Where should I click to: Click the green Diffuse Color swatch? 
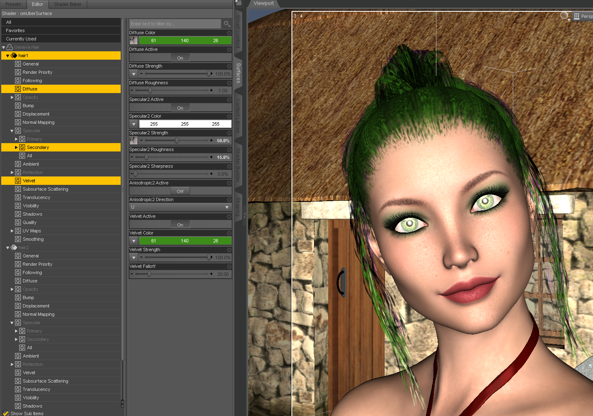[185, 40]
